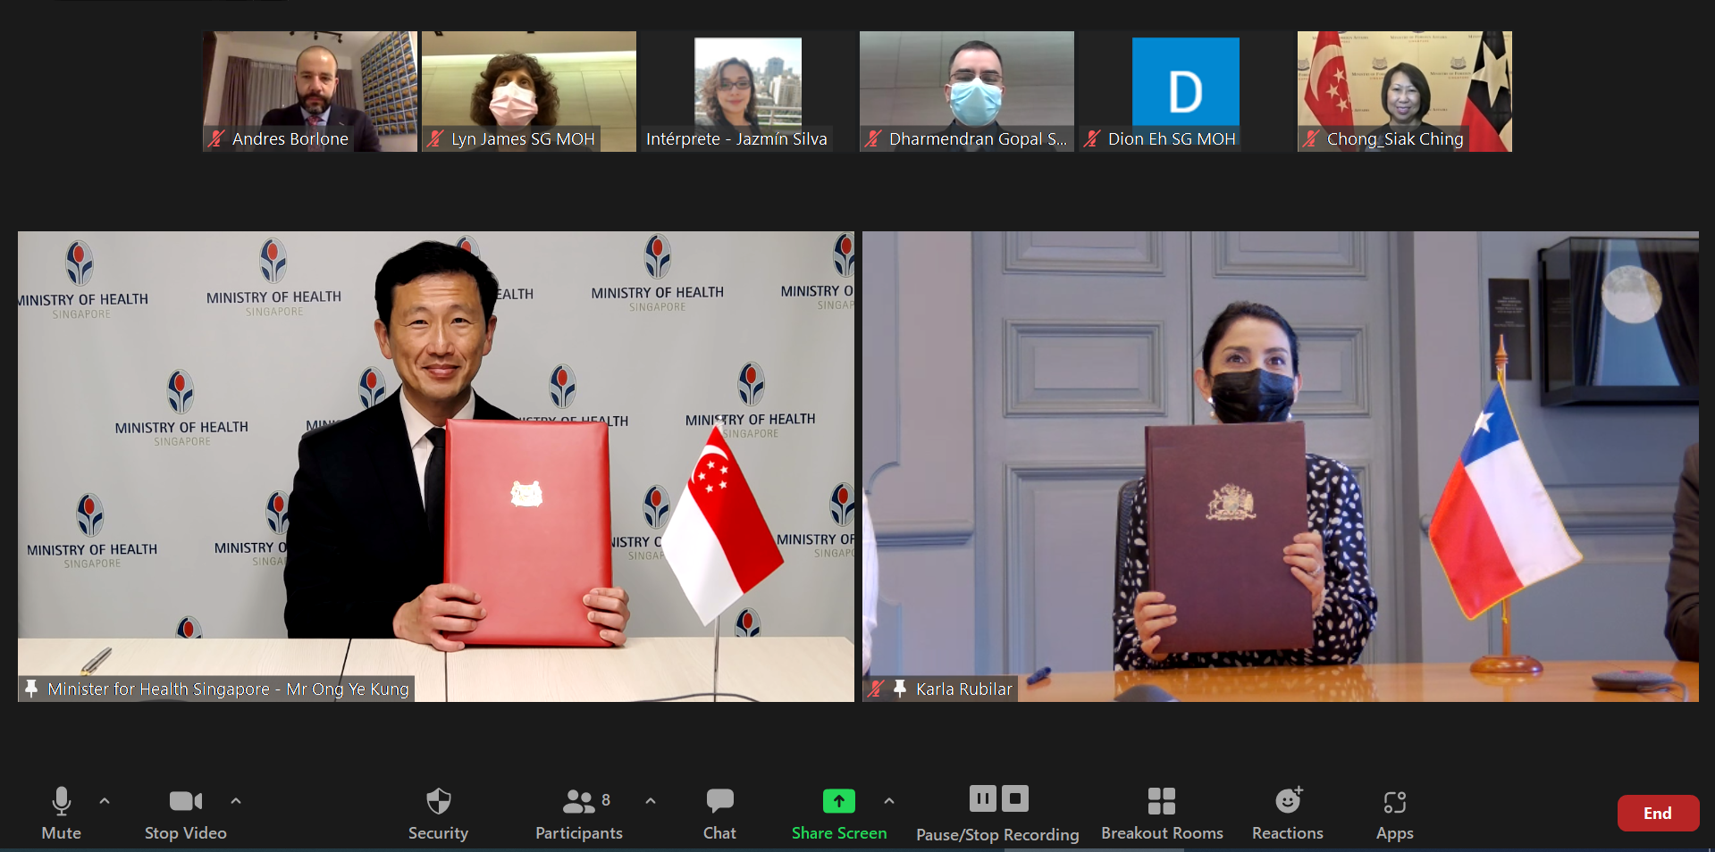Click the pin icon on Karla Rubilar's video

click(900, 689)
